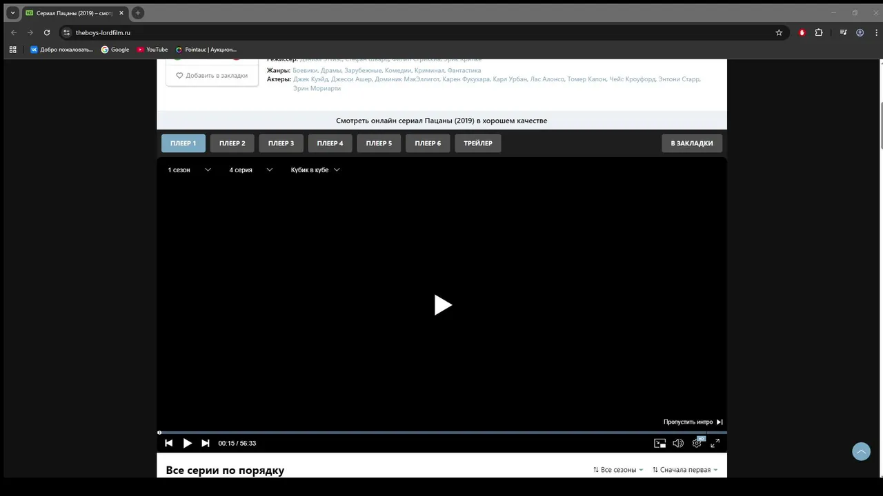
Task: Open actor Джек Куэйд link
Action: click(310, 79)
